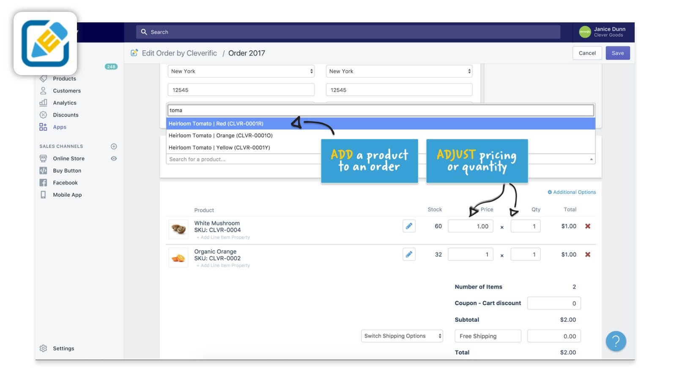Click the Settings gear icon
This screenshot has width=674, height=385.
point(43,348)
